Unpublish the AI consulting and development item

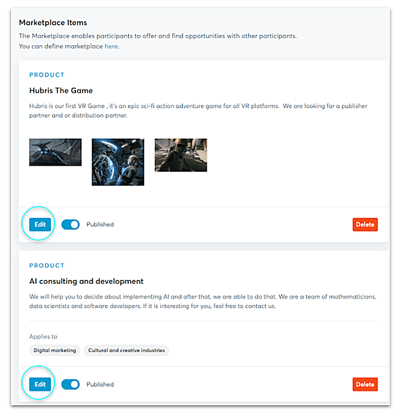pos(70,384)
